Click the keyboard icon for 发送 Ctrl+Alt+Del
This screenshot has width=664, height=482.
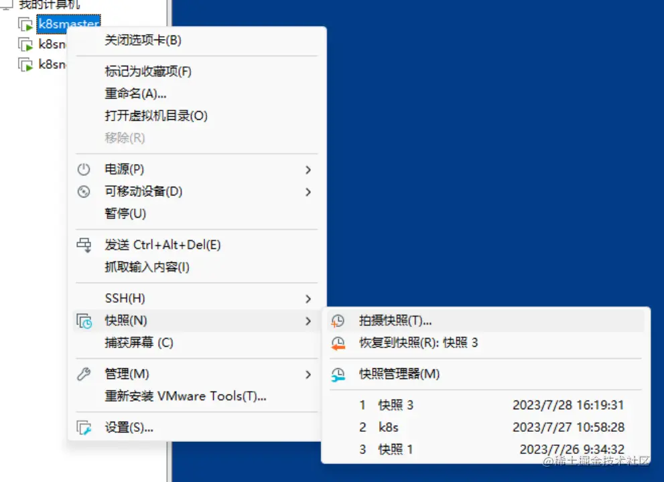pyautogui.click(x=84, y=245)
